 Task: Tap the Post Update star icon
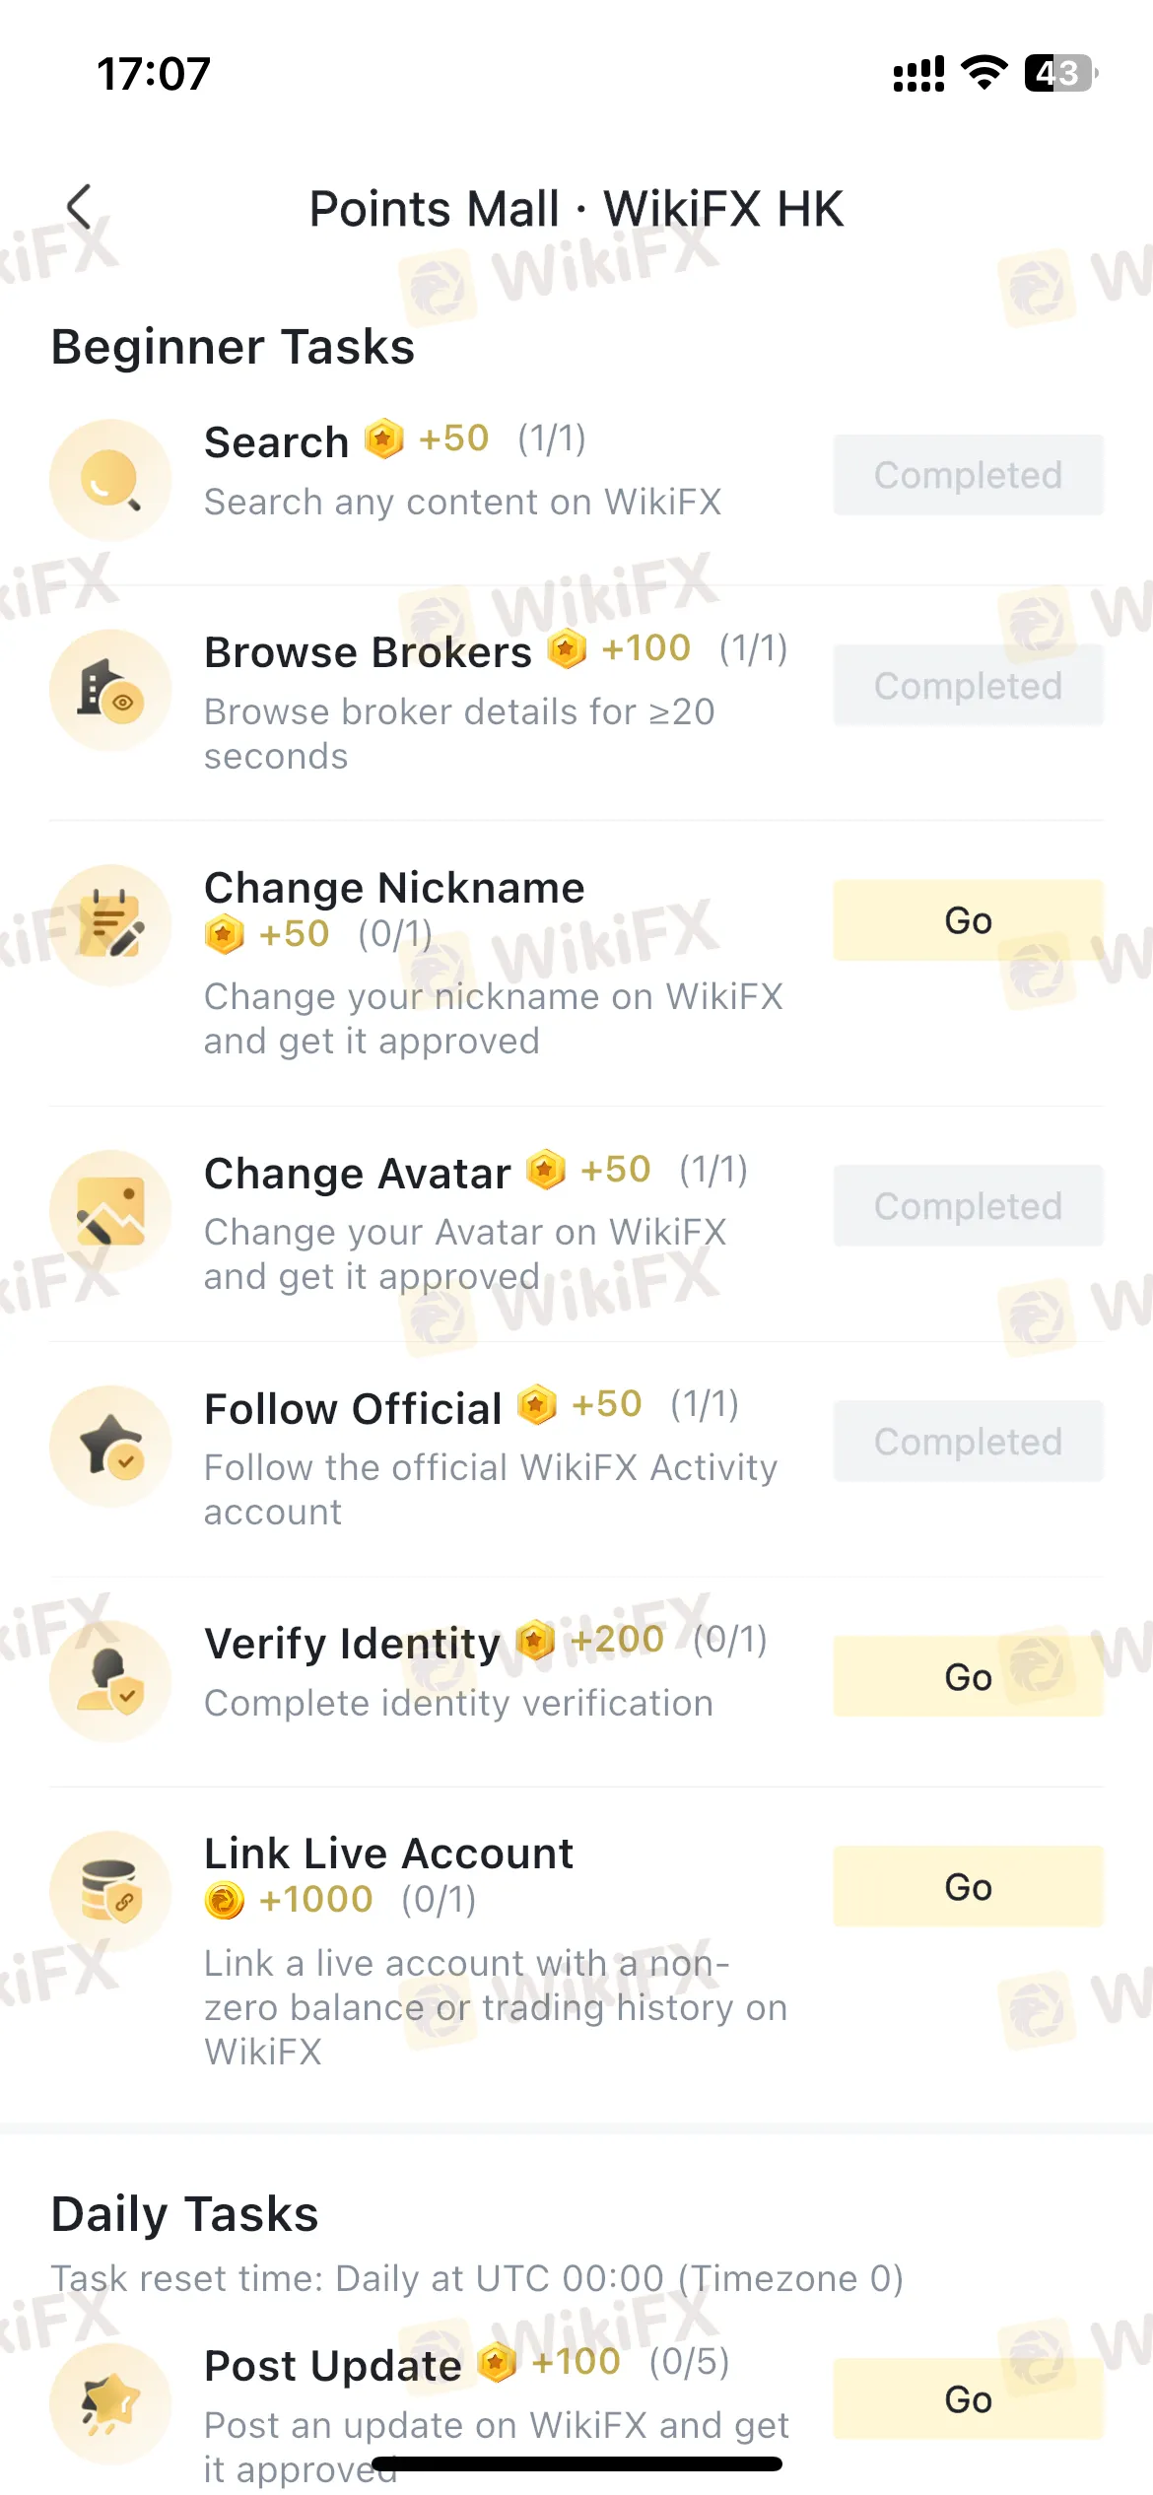110,2402
